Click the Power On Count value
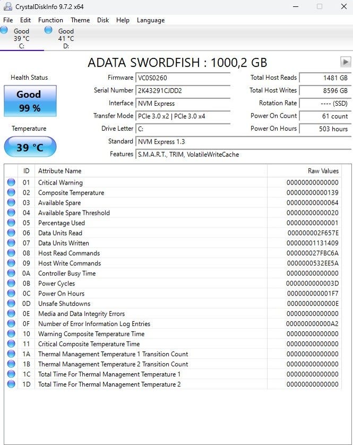Image resolution: width=353 pixels, height=445 pixels. [x=325, y=116]
